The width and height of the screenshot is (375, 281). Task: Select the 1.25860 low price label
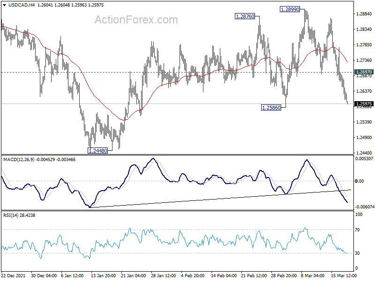coord(271,108)
